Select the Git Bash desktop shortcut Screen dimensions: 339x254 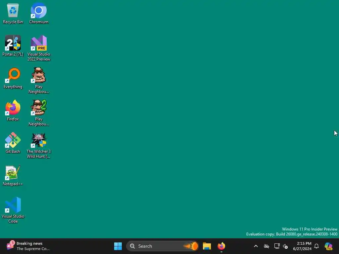[13, 143]
